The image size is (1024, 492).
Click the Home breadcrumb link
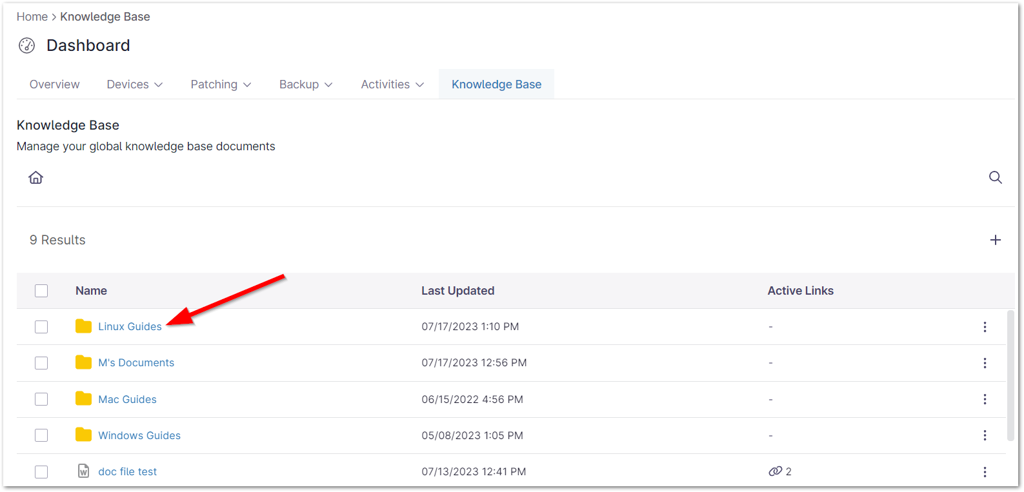(x=32, y=17)
